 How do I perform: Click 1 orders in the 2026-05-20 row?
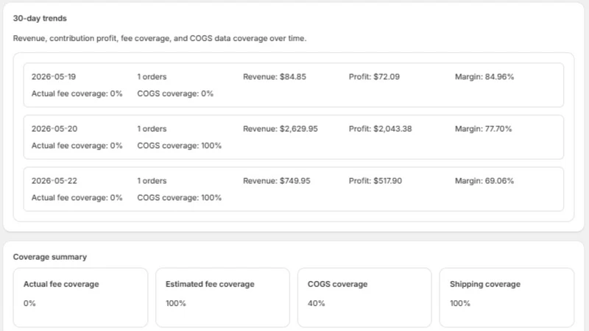coord(152,129)
